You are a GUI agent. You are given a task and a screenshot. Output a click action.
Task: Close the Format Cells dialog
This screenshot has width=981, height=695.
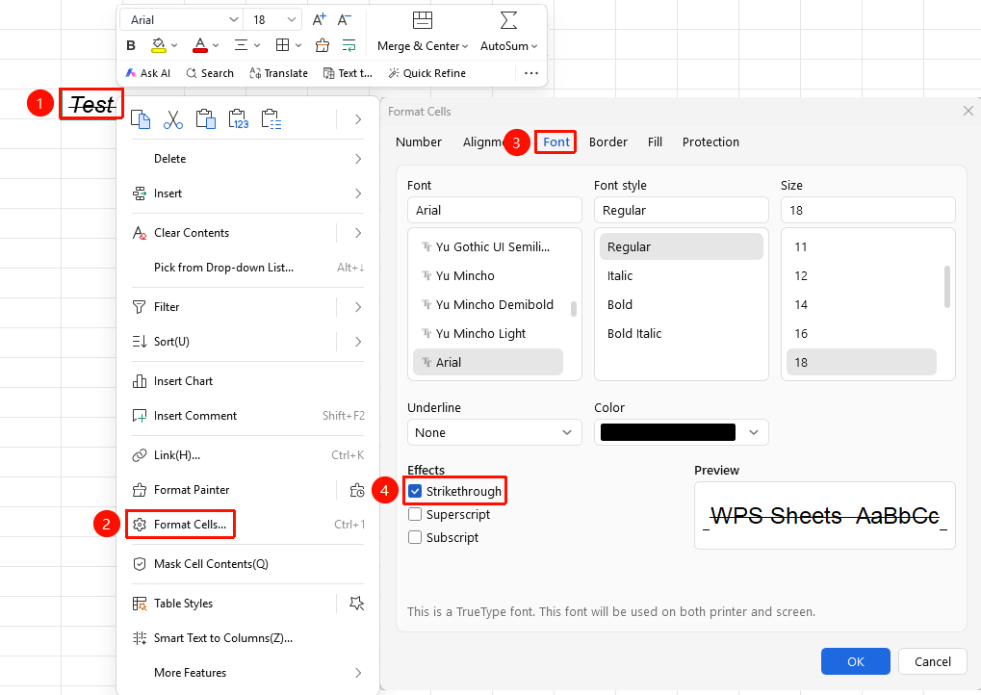point(968,111)
